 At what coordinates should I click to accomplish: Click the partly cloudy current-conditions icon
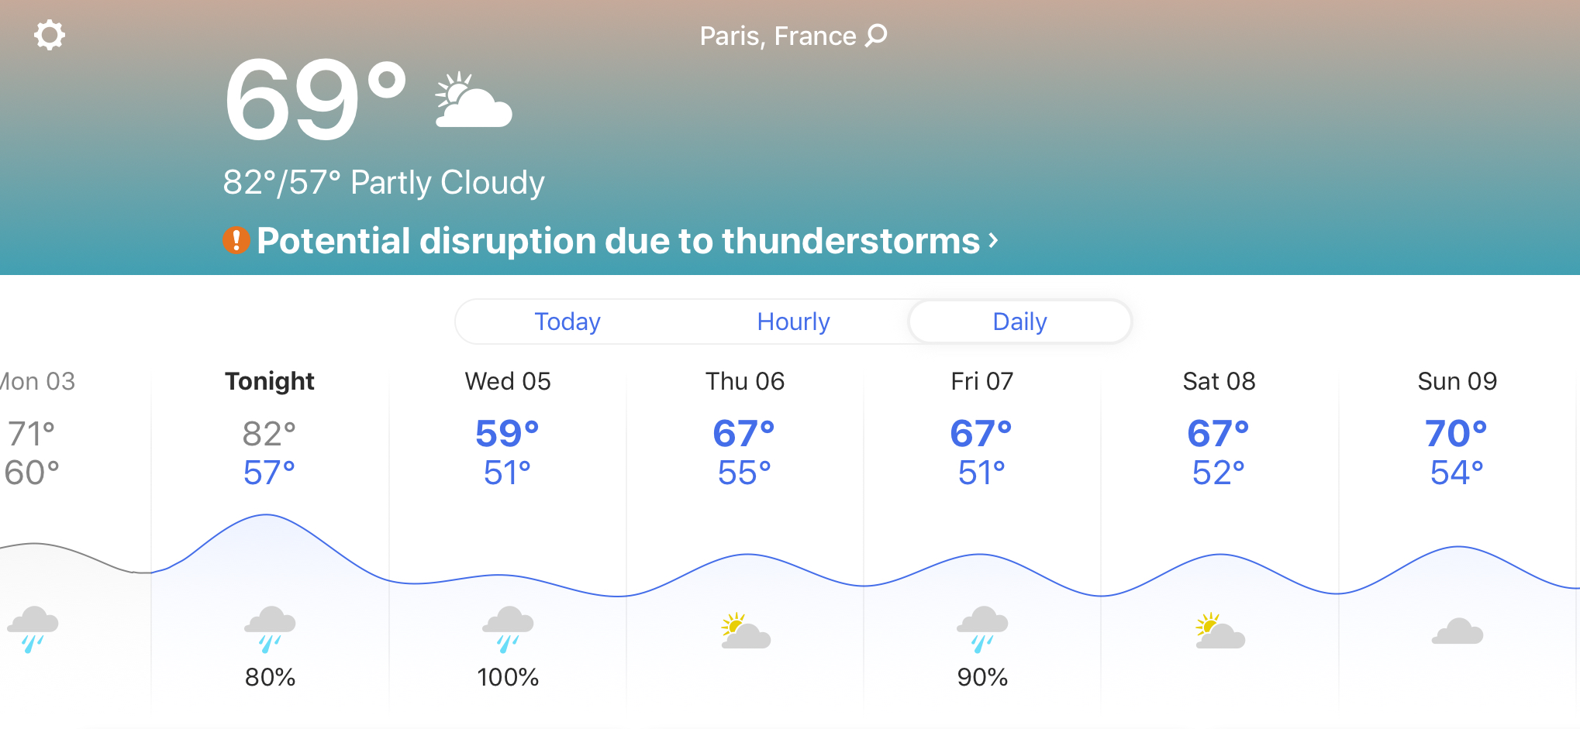click(x=473, y=100)
